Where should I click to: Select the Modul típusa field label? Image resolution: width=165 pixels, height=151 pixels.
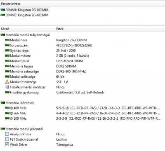(x=19, y=61)
